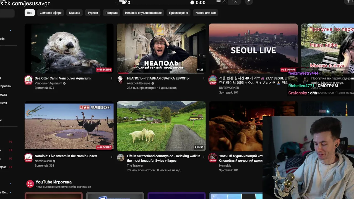The image size is (354, 199).
Task: Open channel name "Алексей Шевцов"
Action: [x=139, y=83]
